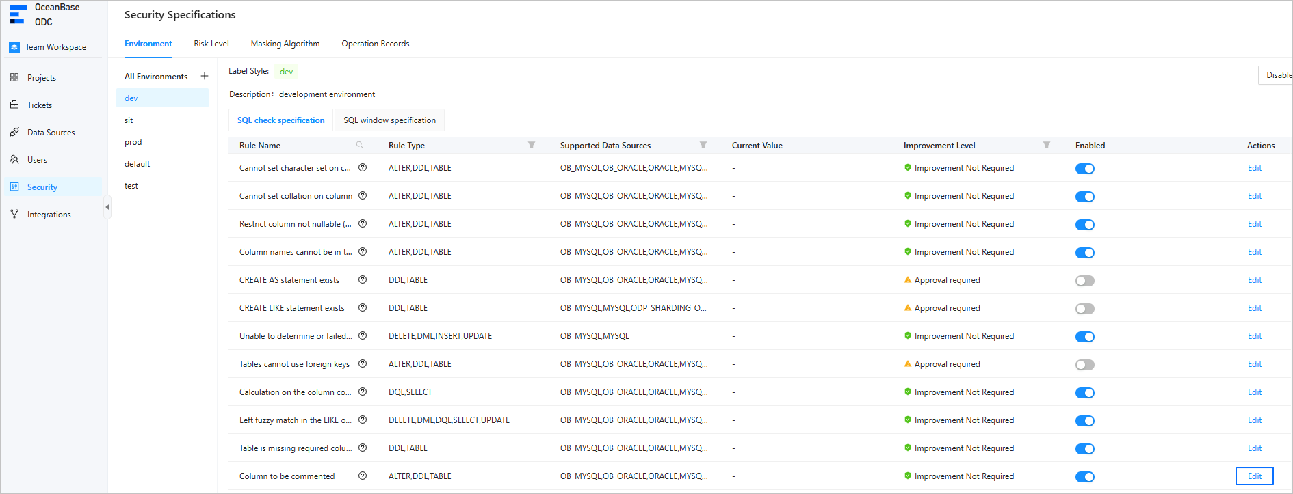
Task: Open the Rule Type filter dropdown
Action: [532, 146]
